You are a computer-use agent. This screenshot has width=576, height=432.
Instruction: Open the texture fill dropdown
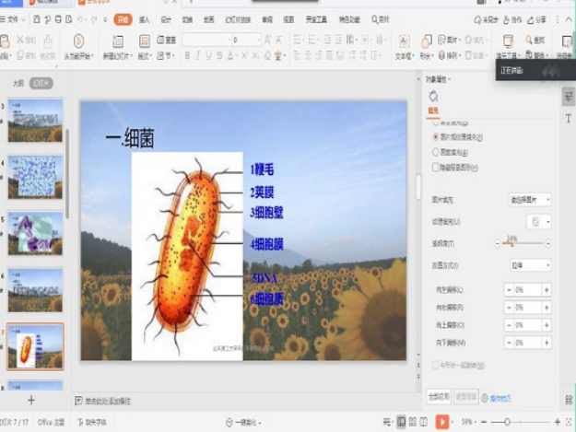pos(538,222)
